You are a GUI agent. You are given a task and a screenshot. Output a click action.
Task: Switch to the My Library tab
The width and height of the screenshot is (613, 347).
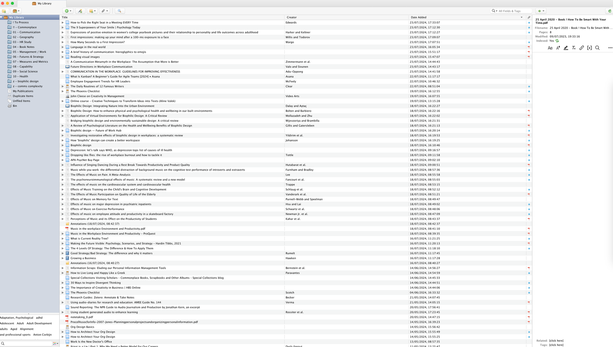[43, 3]
